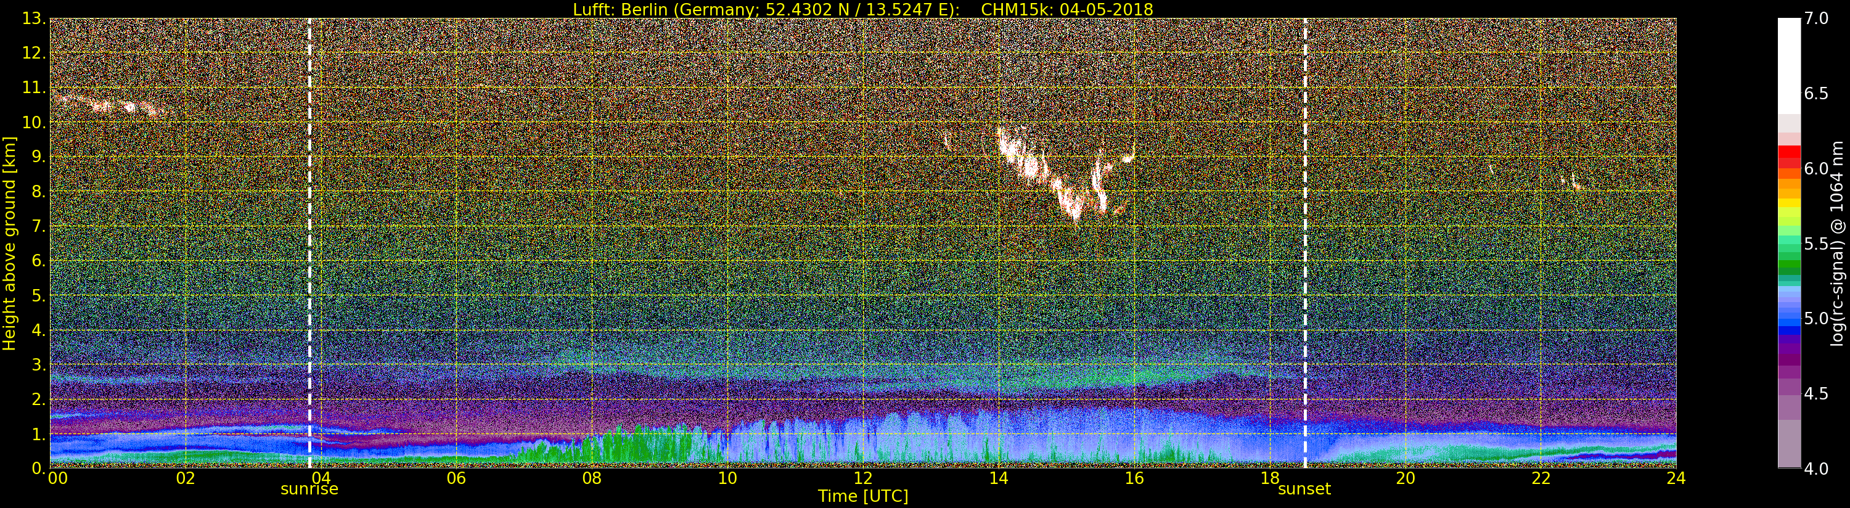The image size is (1850, 508).
Task: Click the time axis tick label '24'
Action: [1676, 478]
